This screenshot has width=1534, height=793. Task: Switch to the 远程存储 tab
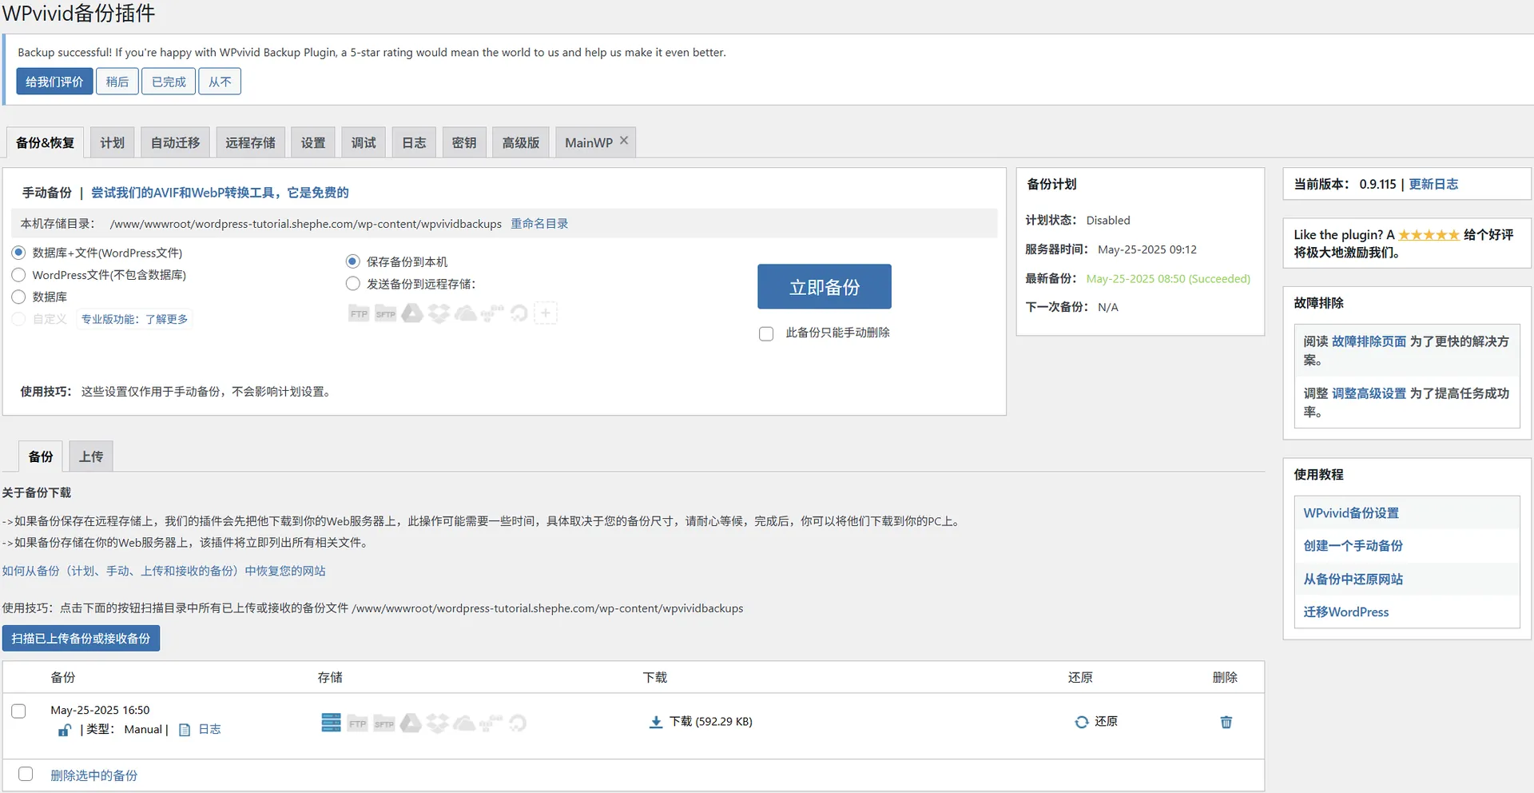[250, 141]
